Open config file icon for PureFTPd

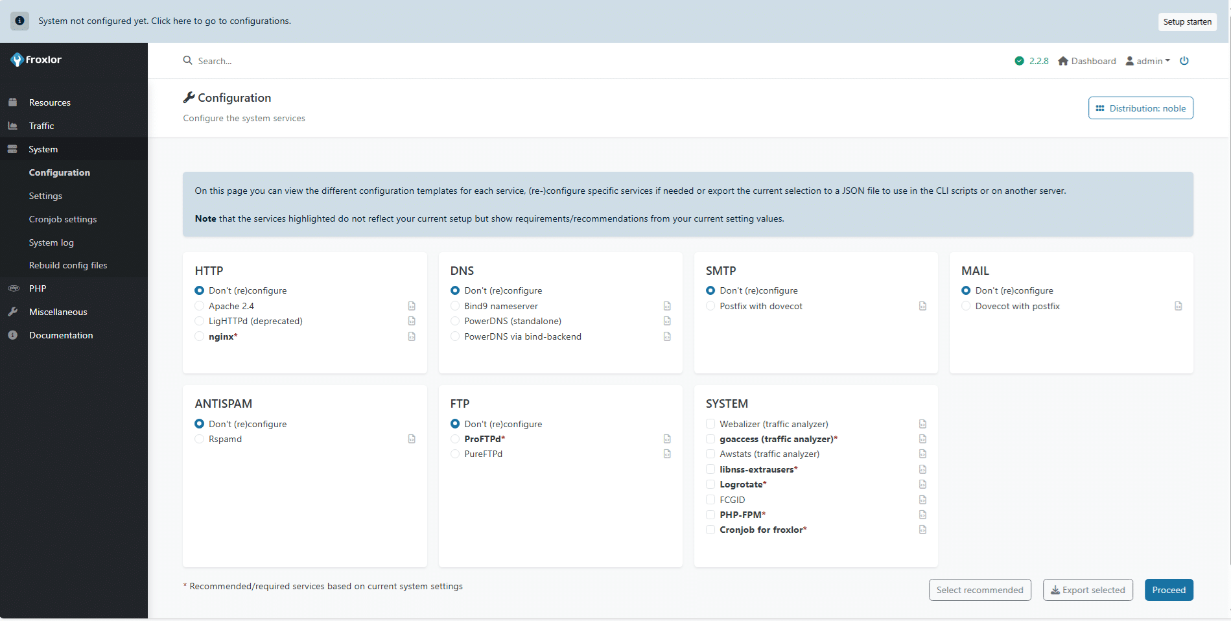pyautogui.click(x=667, y=454)
